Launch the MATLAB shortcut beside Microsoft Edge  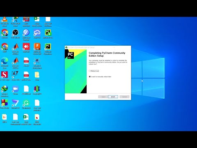pyautogui.click(x=15, y=63)
